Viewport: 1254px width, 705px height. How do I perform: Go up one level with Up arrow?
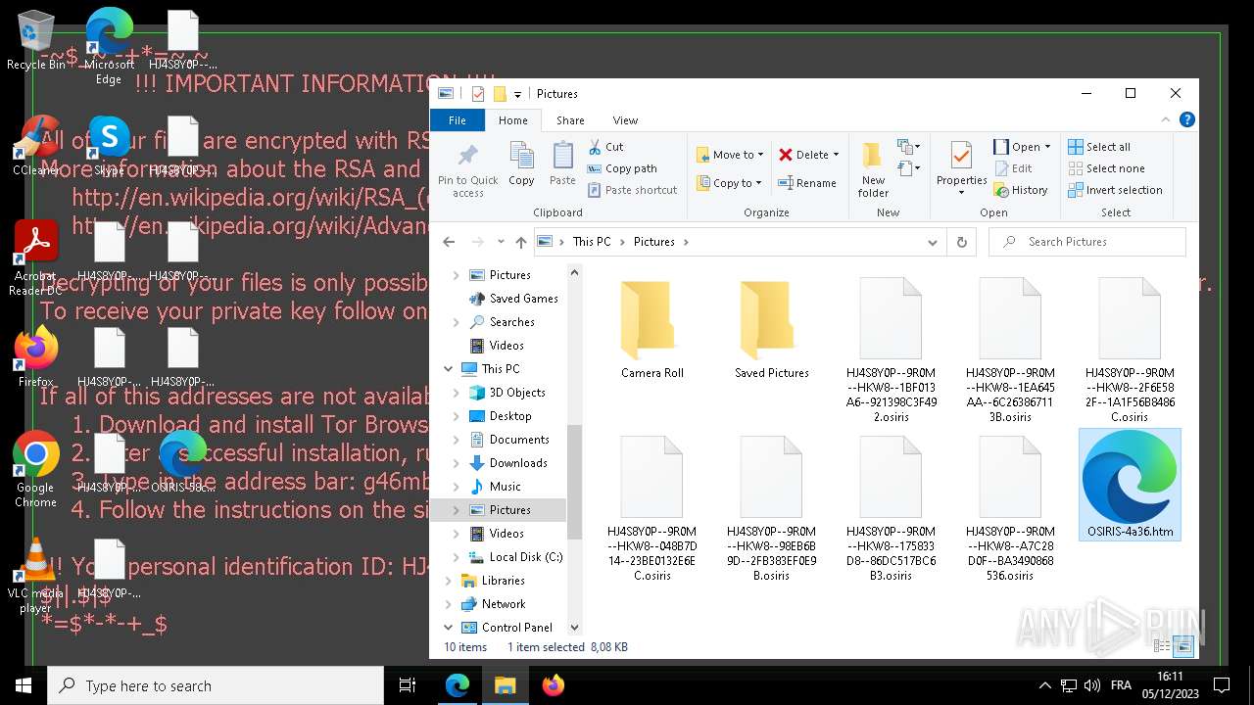coord(520,242)
